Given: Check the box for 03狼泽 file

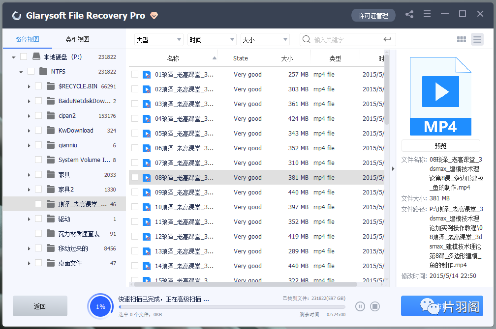Looking at the screenshot, I should [135, 104].
